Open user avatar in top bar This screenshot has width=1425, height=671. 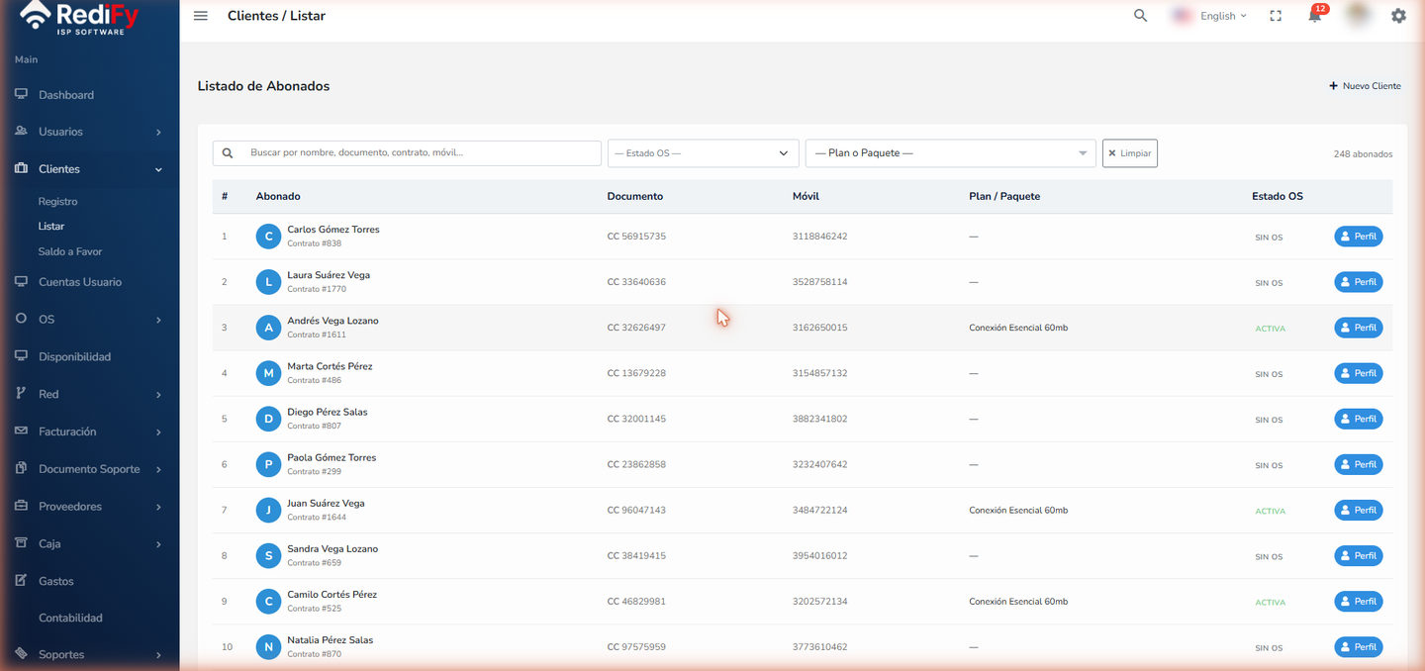[x=1359, y=15]
